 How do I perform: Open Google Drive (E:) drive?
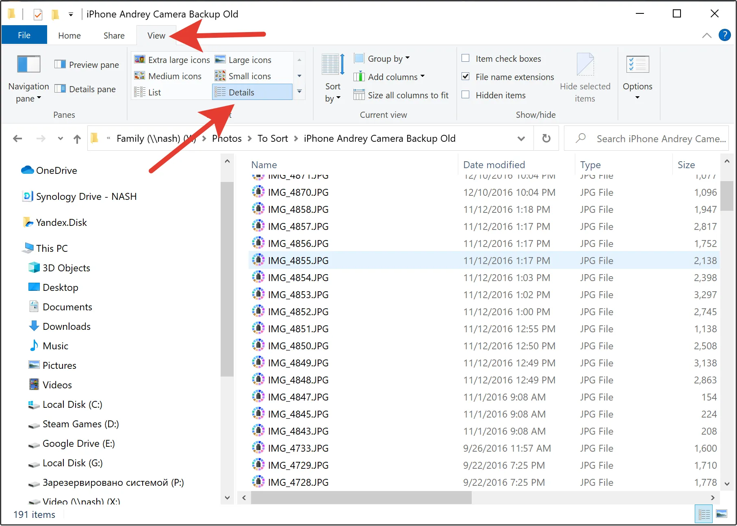click(x=72, y=443)
